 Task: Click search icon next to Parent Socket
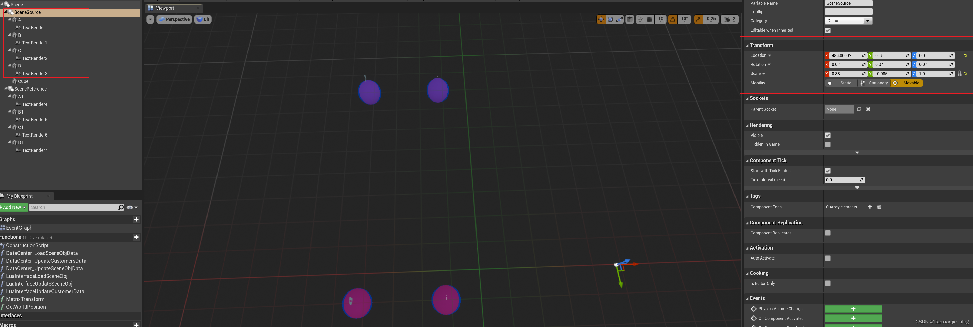[x=858, y=109]
